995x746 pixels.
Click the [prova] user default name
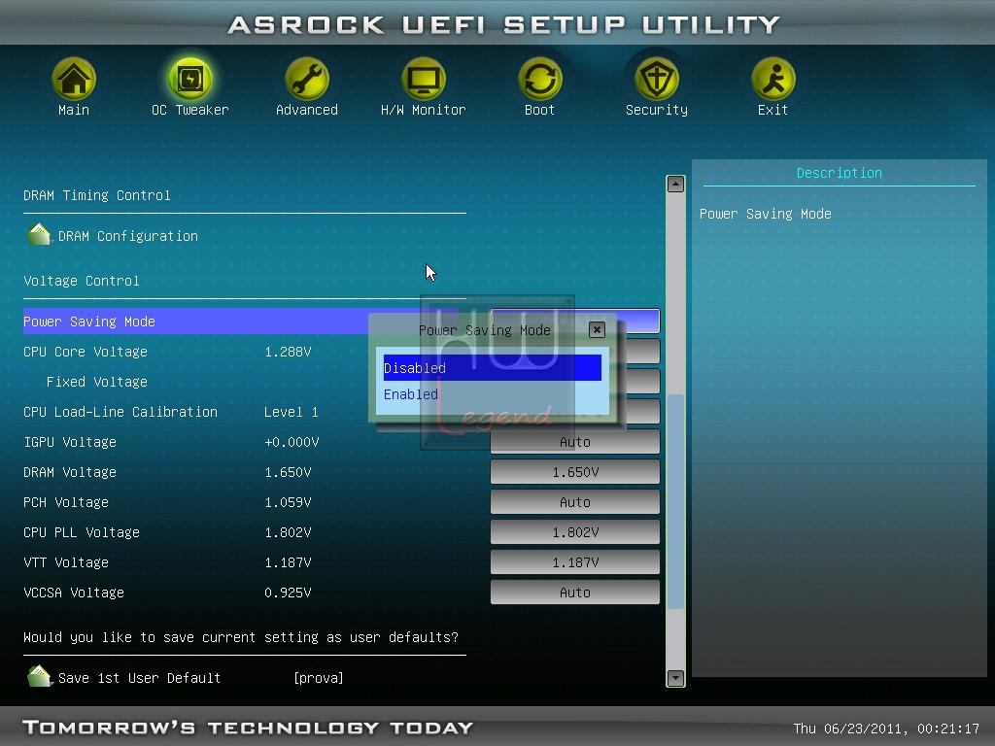coord(319,678)
